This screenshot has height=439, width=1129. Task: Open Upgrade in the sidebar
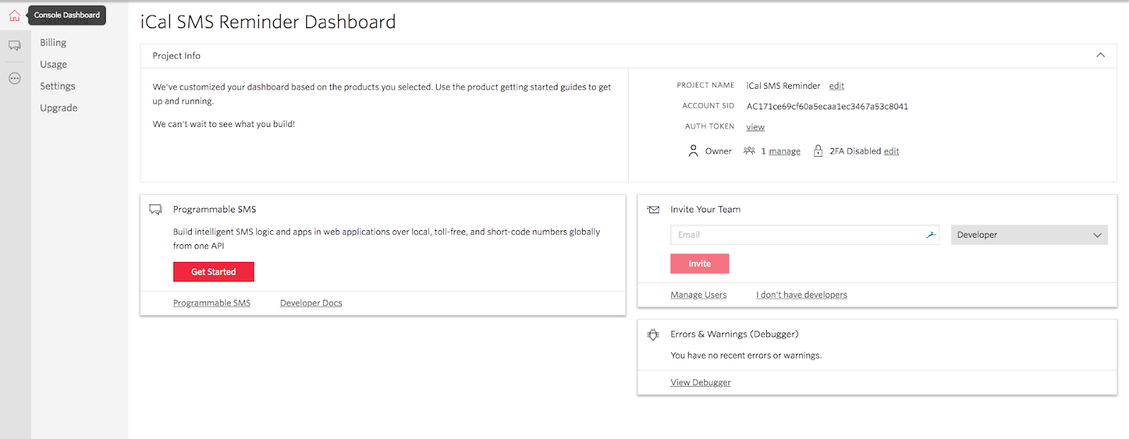click(x=59, y=108)
